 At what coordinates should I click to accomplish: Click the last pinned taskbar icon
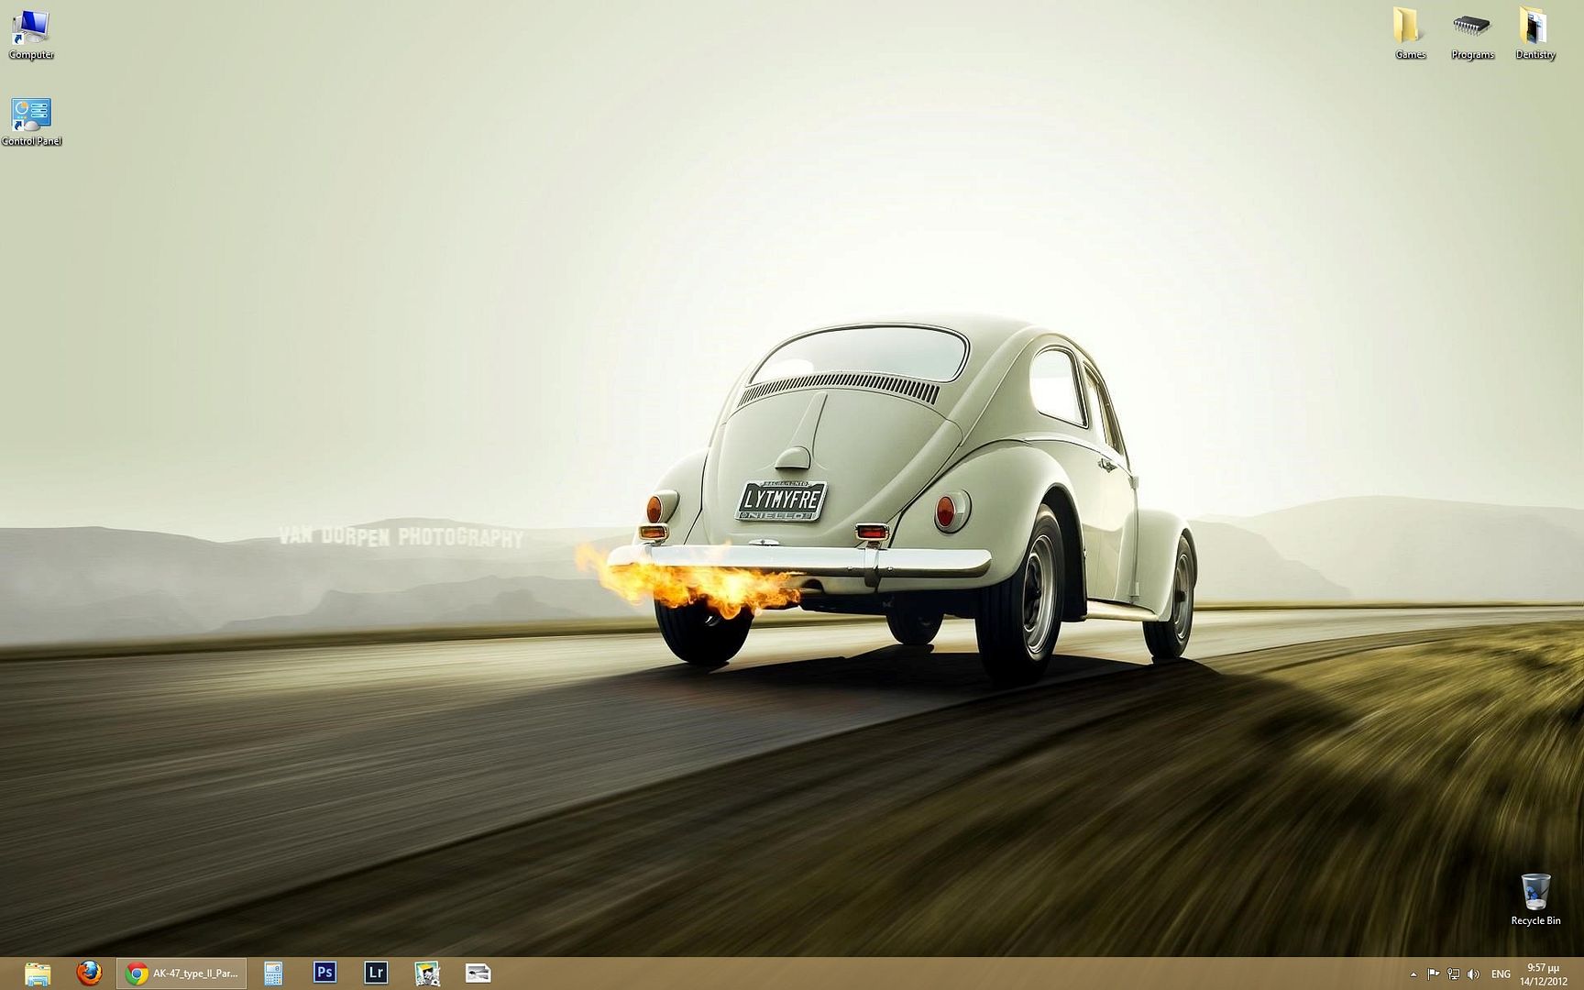478,973
